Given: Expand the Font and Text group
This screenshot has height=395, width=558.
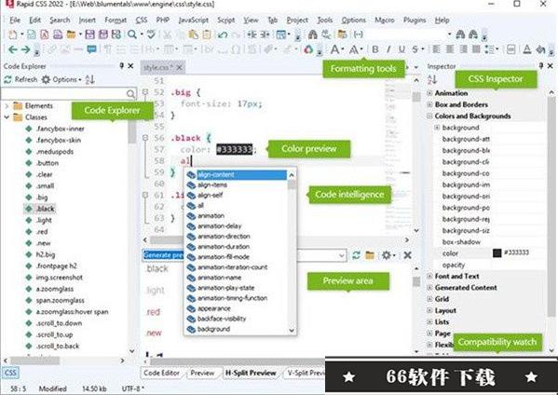Looking at the screenshot, I should 429,276.
